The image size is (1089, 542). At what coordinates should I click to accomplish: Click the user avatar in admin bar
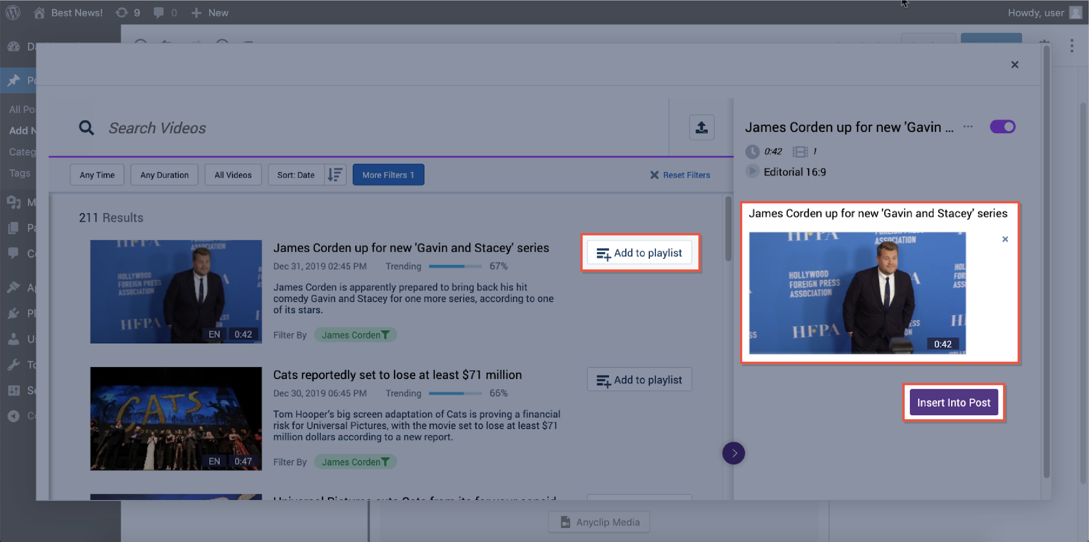tap(1076, 13)
